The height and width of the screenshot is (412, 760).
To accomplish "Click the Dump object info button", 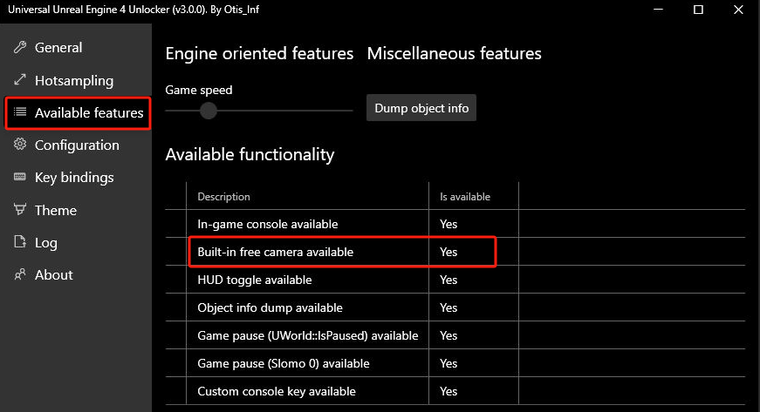I will click(x=421, y=108).
